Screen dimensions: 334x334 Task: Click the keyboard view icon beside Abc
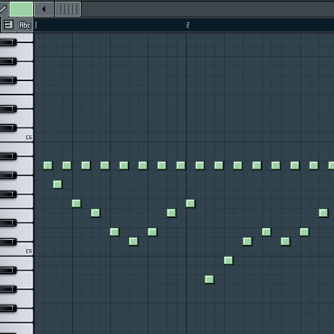pos(8,25)
